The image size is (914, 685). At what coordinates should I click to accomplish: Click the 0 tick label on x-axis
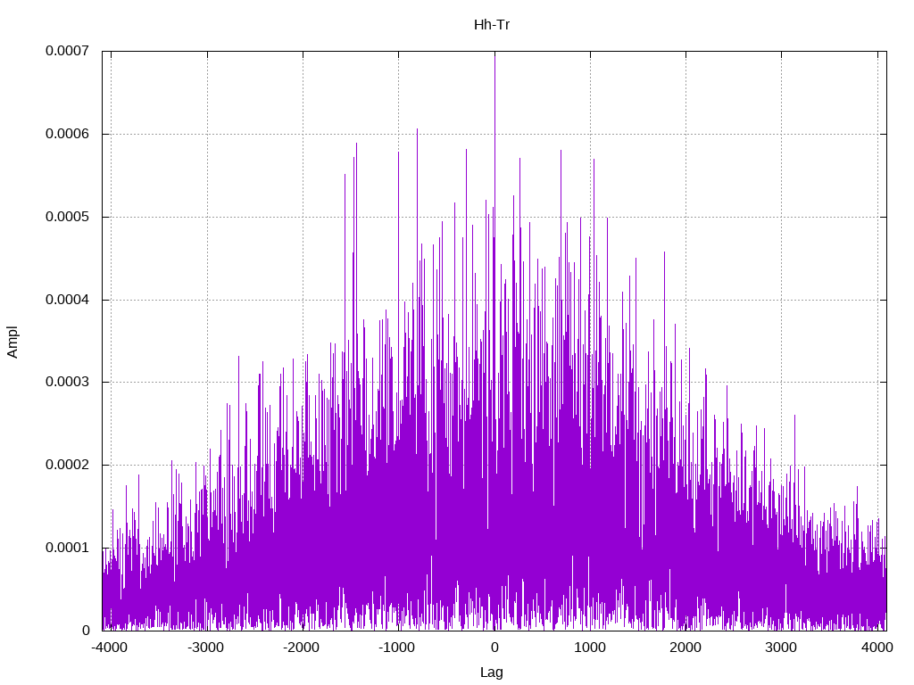[494, 648]
